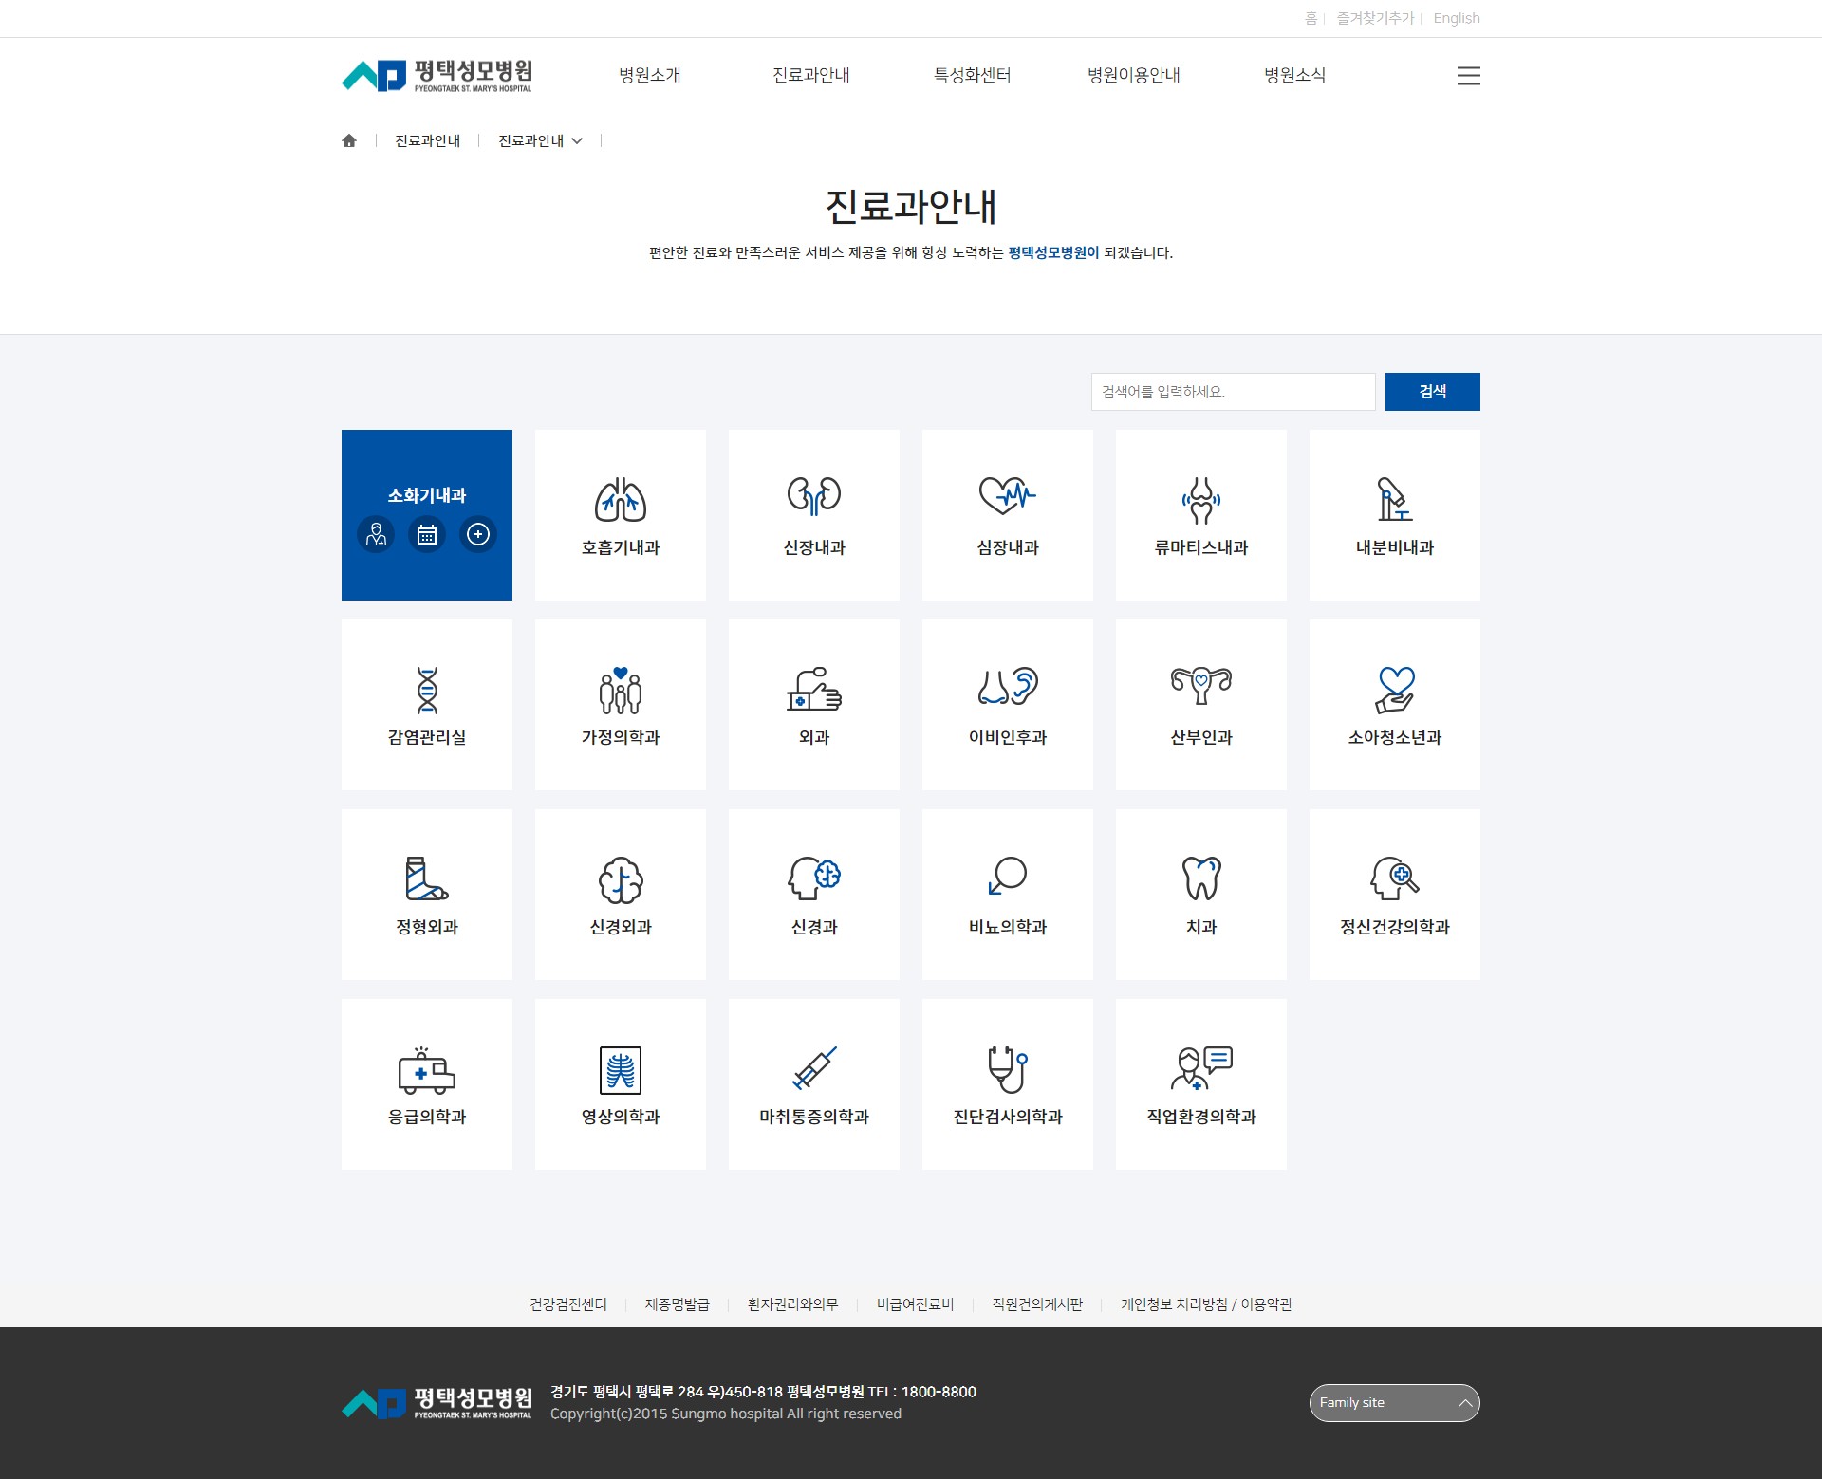Expand the 진료과안내 breadcrumb dropdown
Viewport: 1822px width, 1479px height.
540,140
